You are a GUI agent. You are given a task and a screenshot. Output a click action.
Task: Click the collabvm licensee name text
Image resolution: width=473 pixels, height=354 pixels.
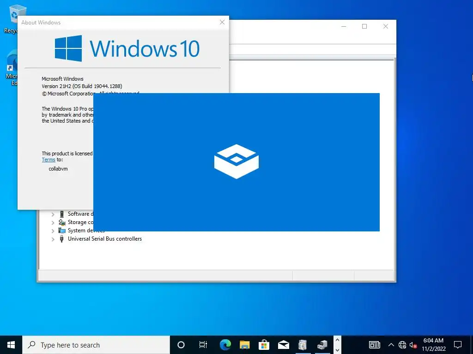pyautogui.click(x=58, y=169)
